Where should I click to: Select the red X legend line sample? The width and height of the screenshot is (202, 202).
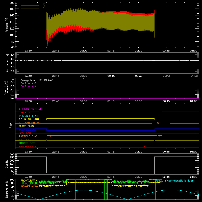(x=30, y=5)
